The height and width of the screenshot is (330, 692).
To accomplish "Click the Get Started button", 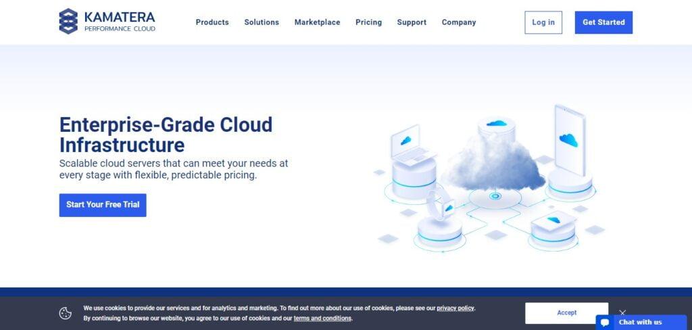I will point(603,22).
